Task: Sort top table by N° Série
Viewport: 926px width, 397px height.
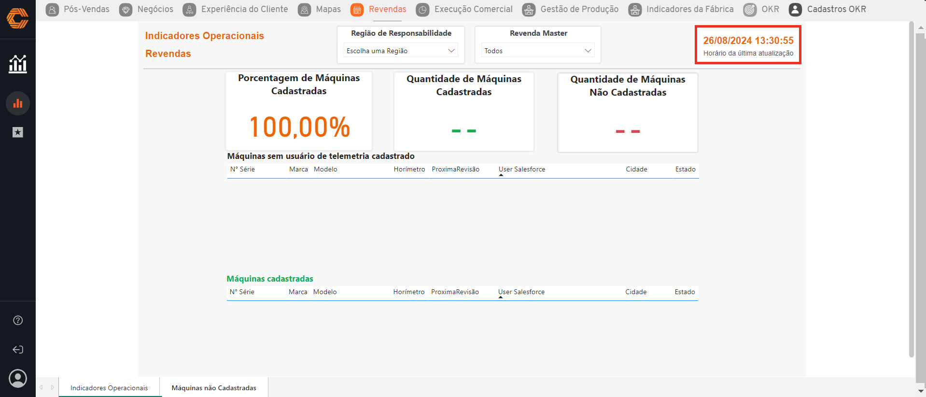Action: 242,170
